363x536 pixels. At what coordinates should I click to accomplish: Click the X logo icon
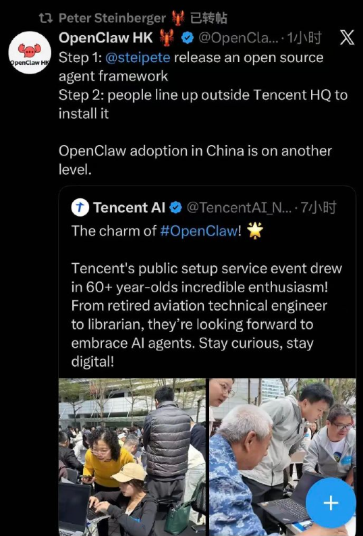coord(347,38)
